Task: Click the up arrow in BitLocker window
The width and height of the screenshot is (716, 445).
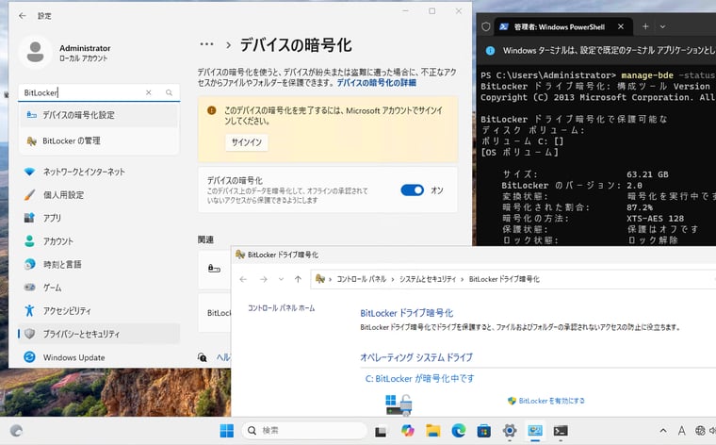Action: tap(299, 279)
